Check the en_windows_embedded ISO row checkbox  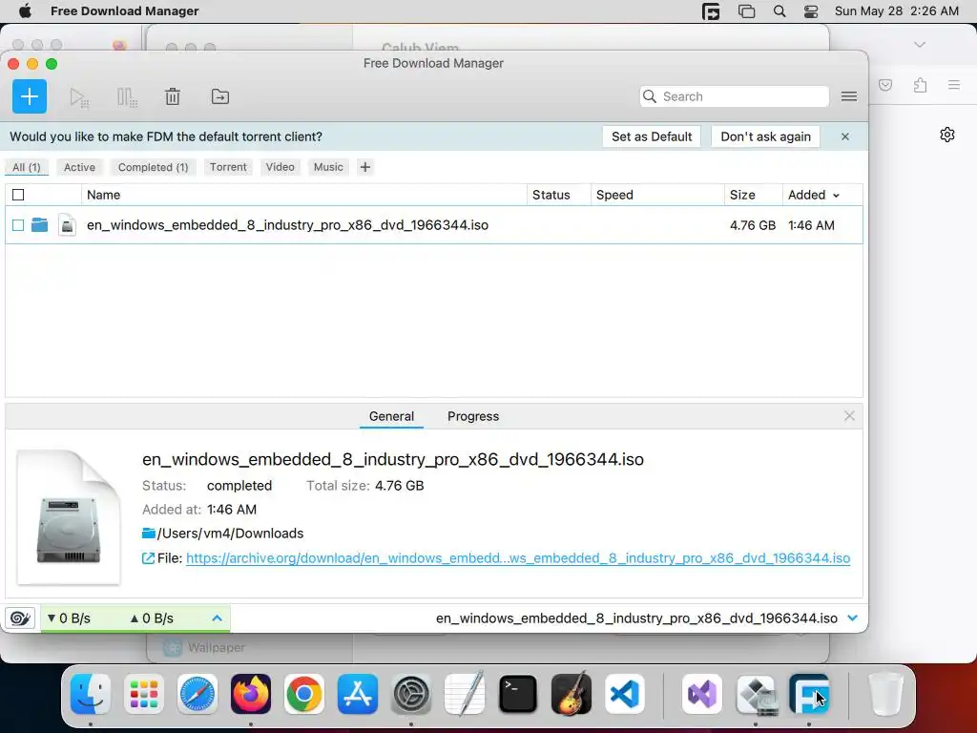(x=18, y=225)
